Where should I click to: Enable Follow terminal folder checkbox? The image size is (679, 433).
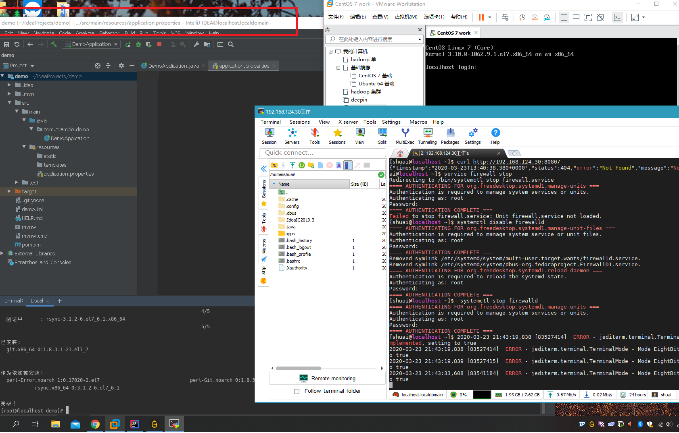297,391
